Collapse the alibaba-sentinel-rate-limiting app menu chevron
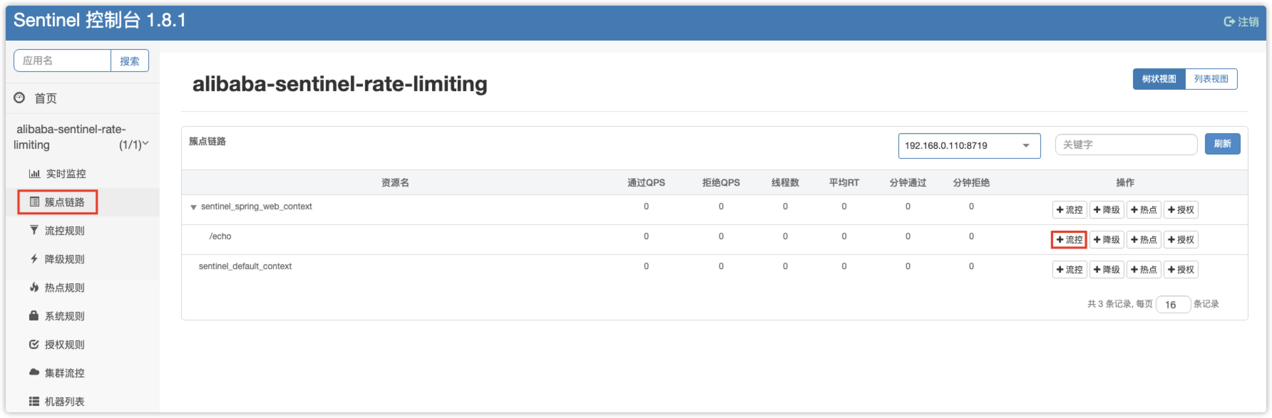The height and width of the screenshot is (418, 1272). pyautogui.click(x=146, y=143)
